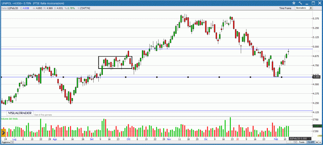The image size is (323, 145).
Task: Open the Time Frame dropdown arrow
Action: click(x=311, y=8)
